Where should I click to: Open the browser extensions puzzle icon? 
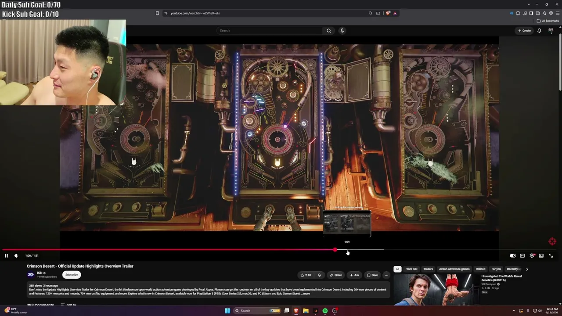[518, 13]
